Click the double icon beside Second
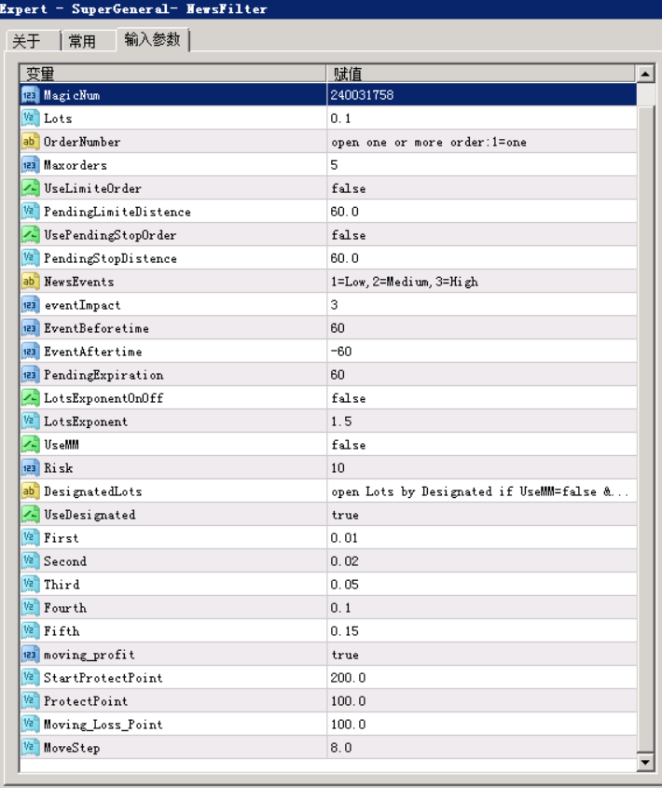Screen dimensions: 662x788 [30, 560]
